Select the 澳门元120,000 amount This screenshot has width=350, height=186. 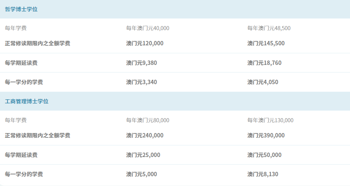pyautogui.click(x=145, y=43)
